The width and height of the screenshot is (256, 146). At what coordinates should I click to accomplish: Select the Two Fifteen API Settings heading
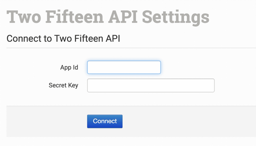[x=108, y=17]
